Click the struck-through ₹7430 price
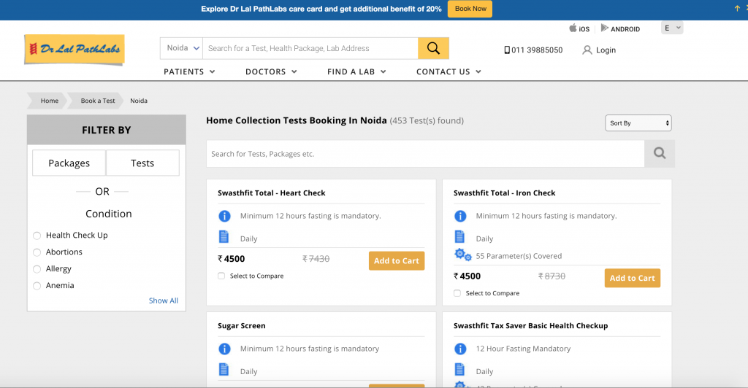The width and height of the screenshot is (748, 388). [316, 258]
